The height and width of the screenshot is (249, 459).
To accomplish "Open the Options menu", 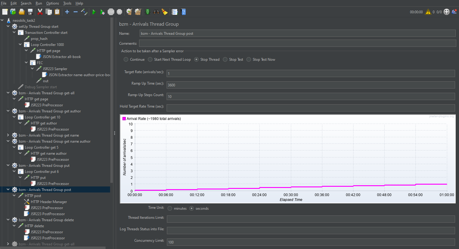I will point(52,3).
